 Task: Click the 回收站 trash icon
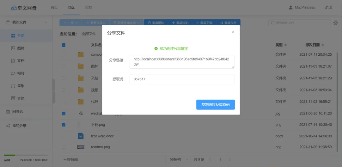pos(8,112)
